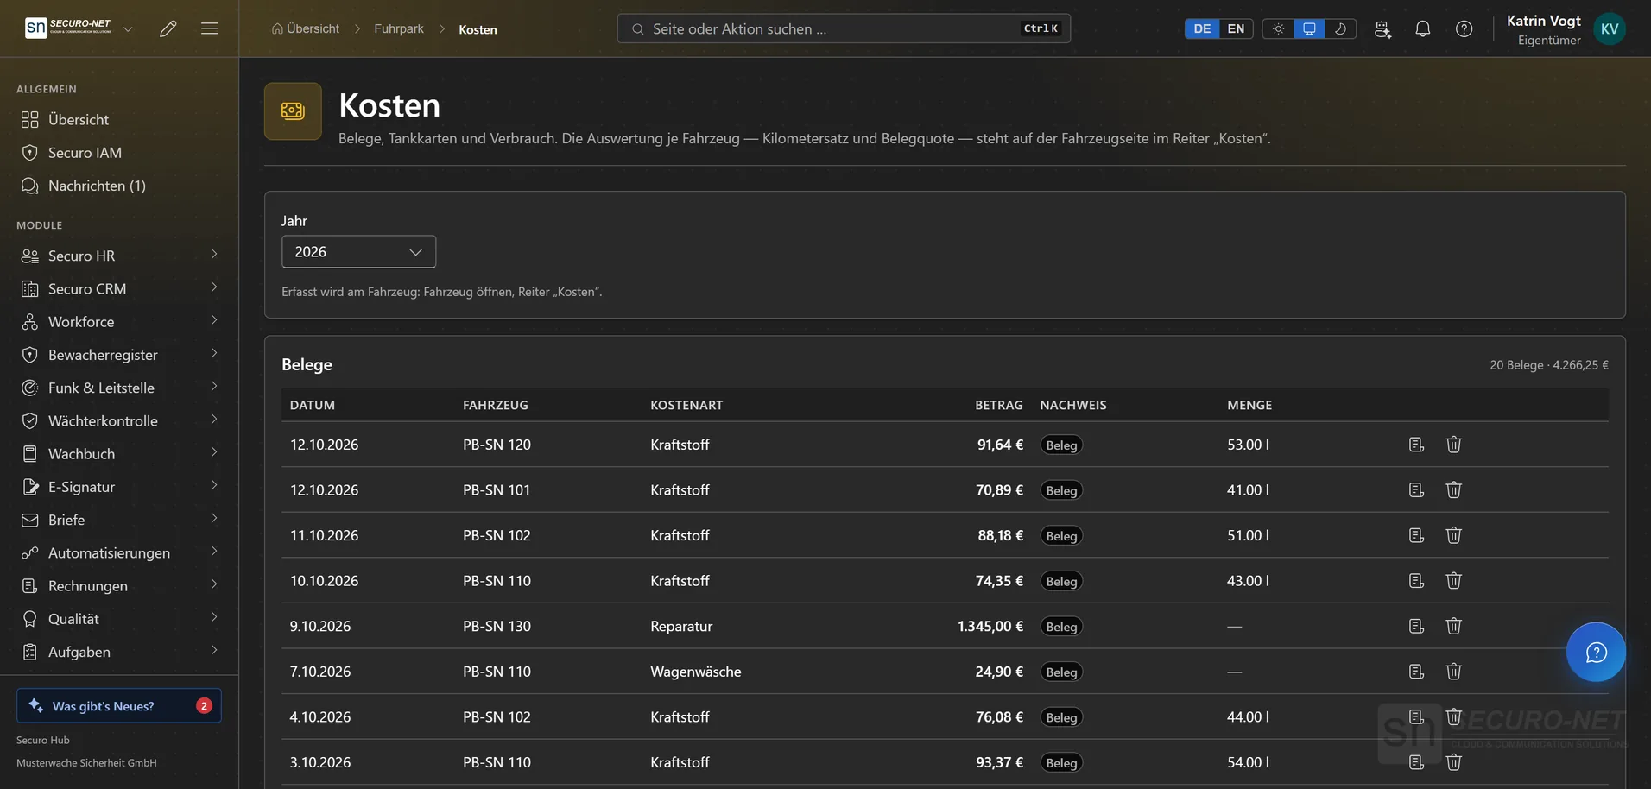Click the Fuhrpark breadcrumb link
The height and width of the screenshot is (789, 1651).
pyautogui.click(x=399, y=28)
